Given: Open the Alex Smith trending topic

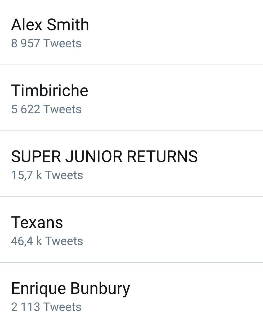Looking at the screenshot, I should pyautogui.click(x=50, y=25).
